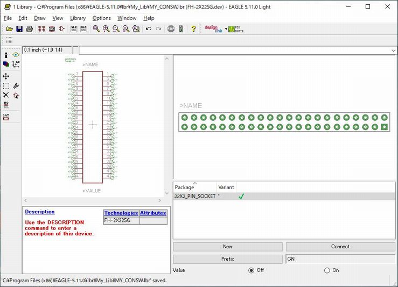Click the Stop command icon
398x287 pixels.
pyautogui.click(x=171, y=29)
